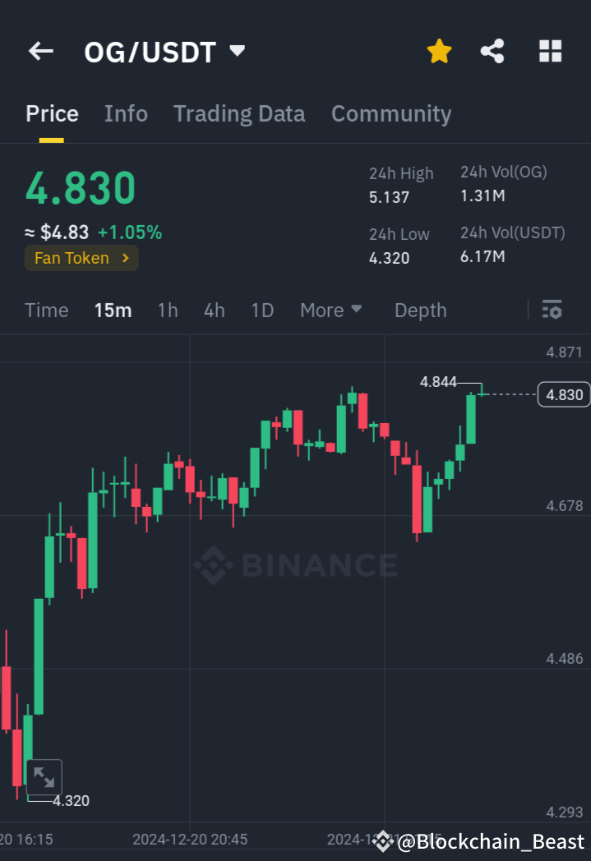The height and width of the screenshot is (861, 591).
Task: Select the 15m chart interval
Action: click(x=113, y=310)
